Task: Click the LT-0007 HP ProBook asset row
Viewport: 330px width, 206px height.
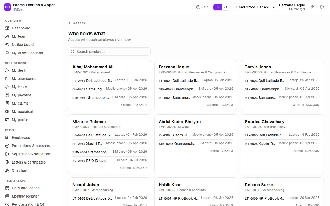Action: [x=196, y=198]
